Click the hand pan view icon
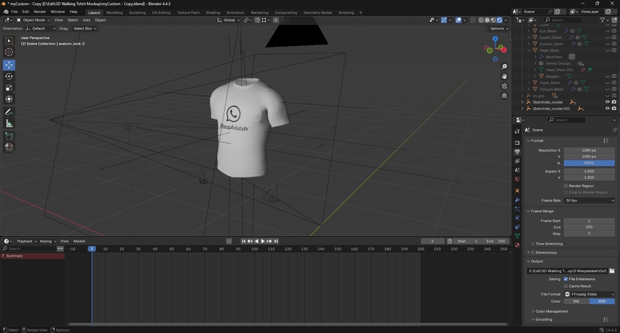 click(x=504, y=76)
